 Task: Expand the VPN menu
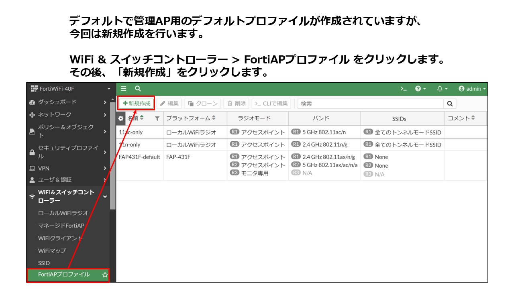coord(68,168)
